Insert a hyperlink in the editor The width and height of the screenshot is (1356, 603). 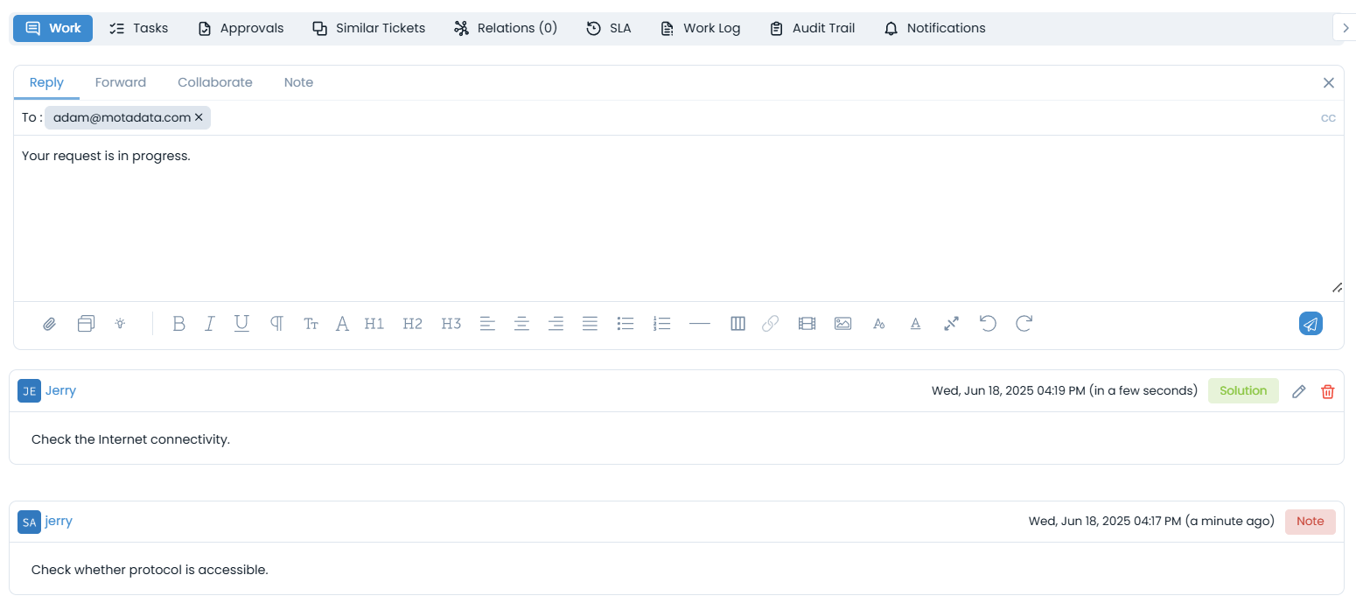tap(770, 324)
